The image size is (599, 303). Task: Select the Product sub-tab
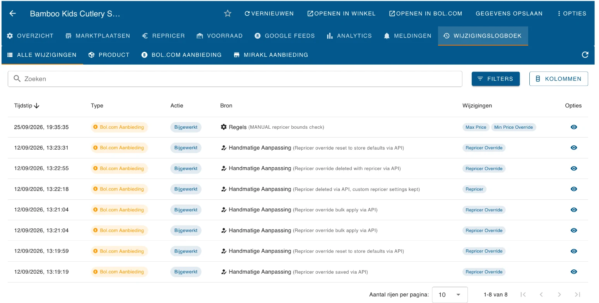109,55
